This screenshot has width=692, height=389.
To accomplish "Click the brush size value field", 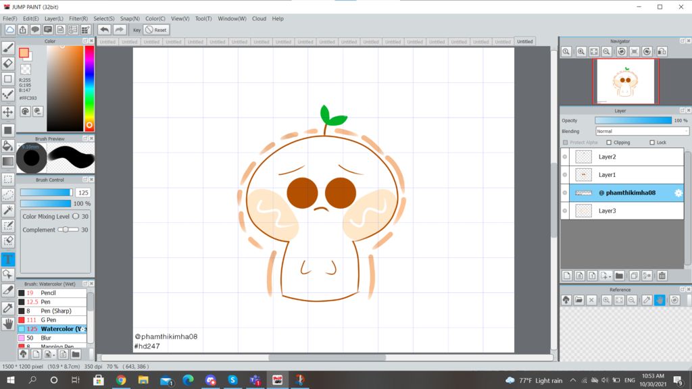I will 83,192.
